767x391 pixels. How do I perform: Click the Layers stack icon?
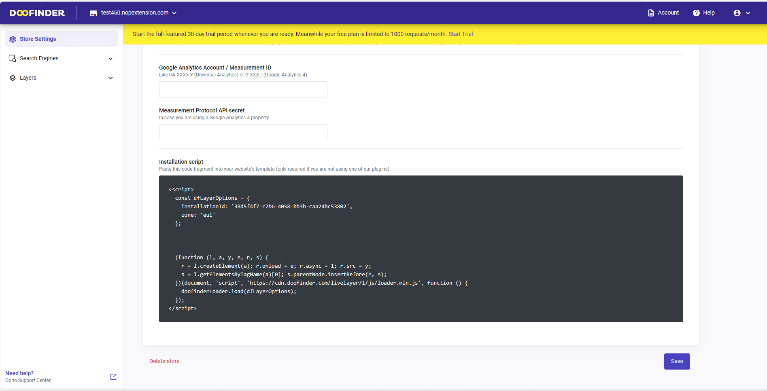click(x=13, y=78)
